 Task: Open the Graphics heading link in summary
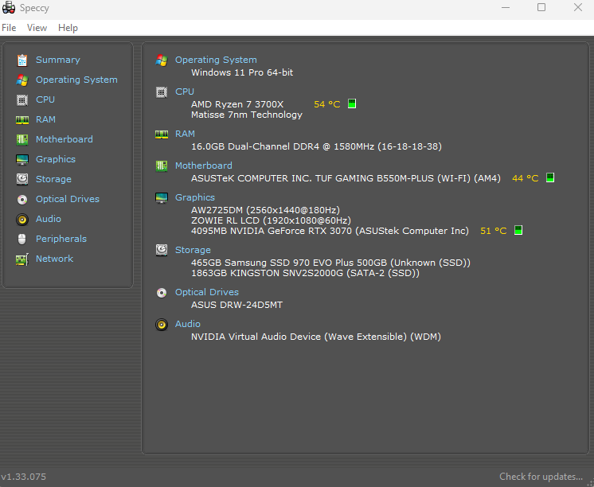pos(195,197)
